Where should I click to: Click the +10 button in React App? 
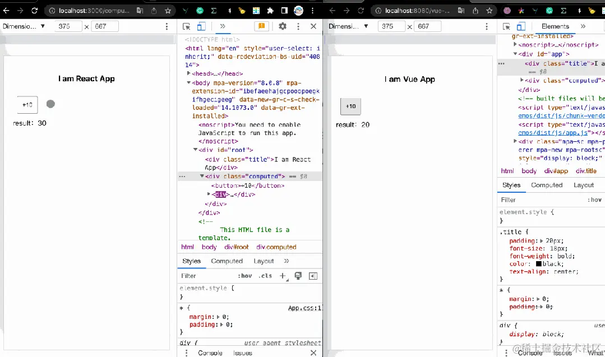click(27, 105)
